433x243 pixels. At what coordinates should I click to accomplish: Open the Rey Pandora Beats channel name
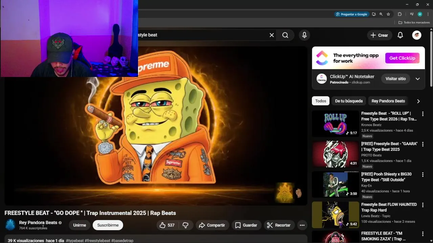point(38,222)
